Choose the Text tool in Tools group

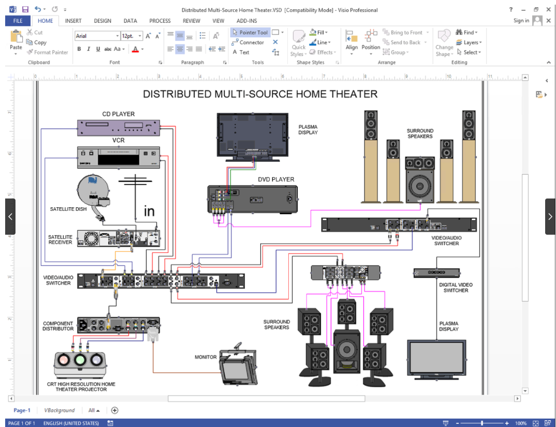(241, 52)
